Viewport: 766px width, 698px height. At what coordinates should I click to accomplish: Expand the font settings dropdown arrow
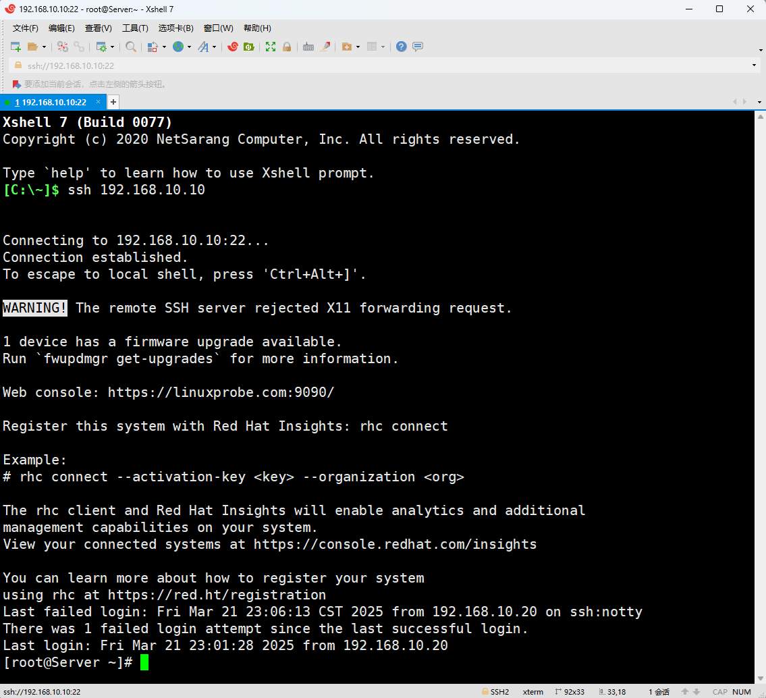215,47
